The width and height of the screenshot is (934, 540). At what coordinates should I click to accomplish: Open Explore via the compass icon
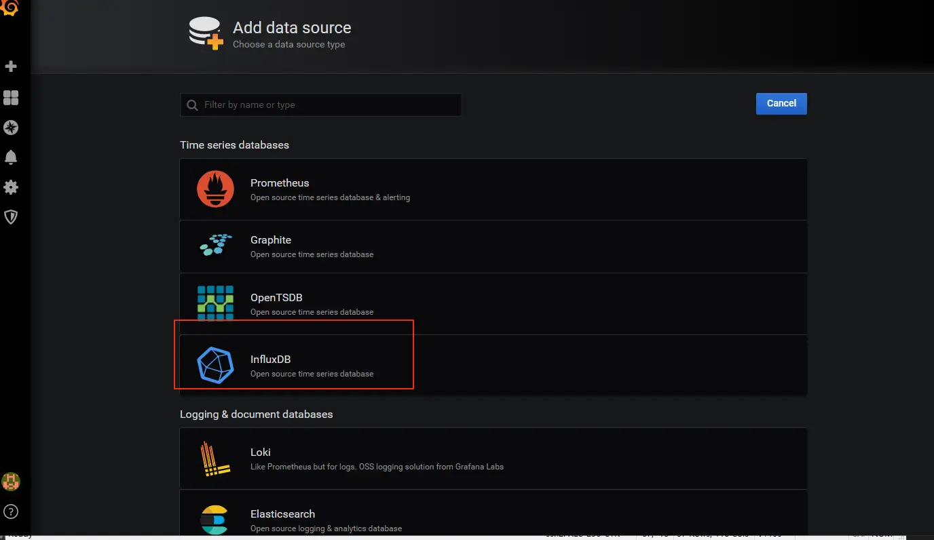(11, 128)
